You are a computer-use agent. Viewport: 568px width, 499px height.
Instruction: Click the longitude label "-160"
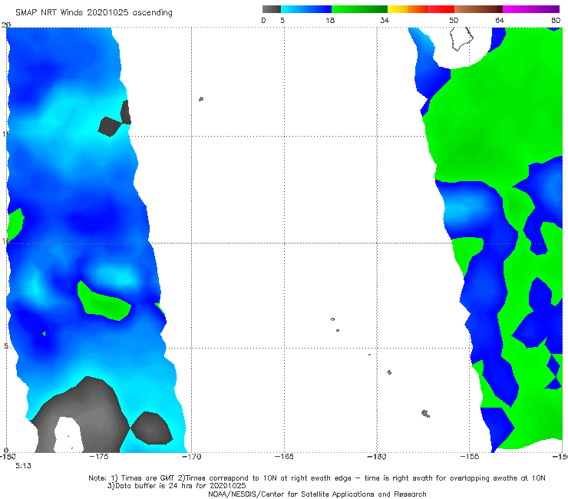(377, 456)
